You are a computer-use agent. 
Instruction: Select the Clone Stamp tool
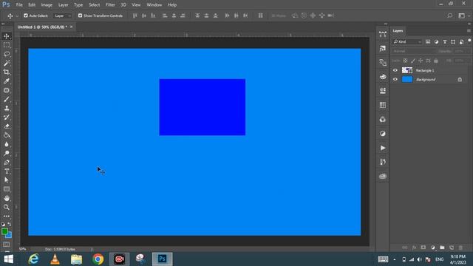click(x=7, y=109)
